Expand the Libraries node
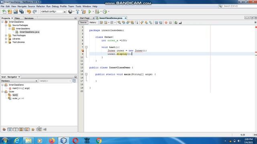Viewport: 257px width, 144px height. tap(6, 39)
